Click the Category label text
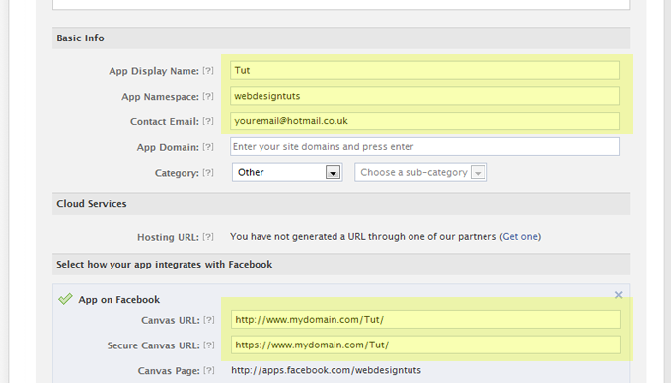 pyautogui.click(x=177, y=173)
